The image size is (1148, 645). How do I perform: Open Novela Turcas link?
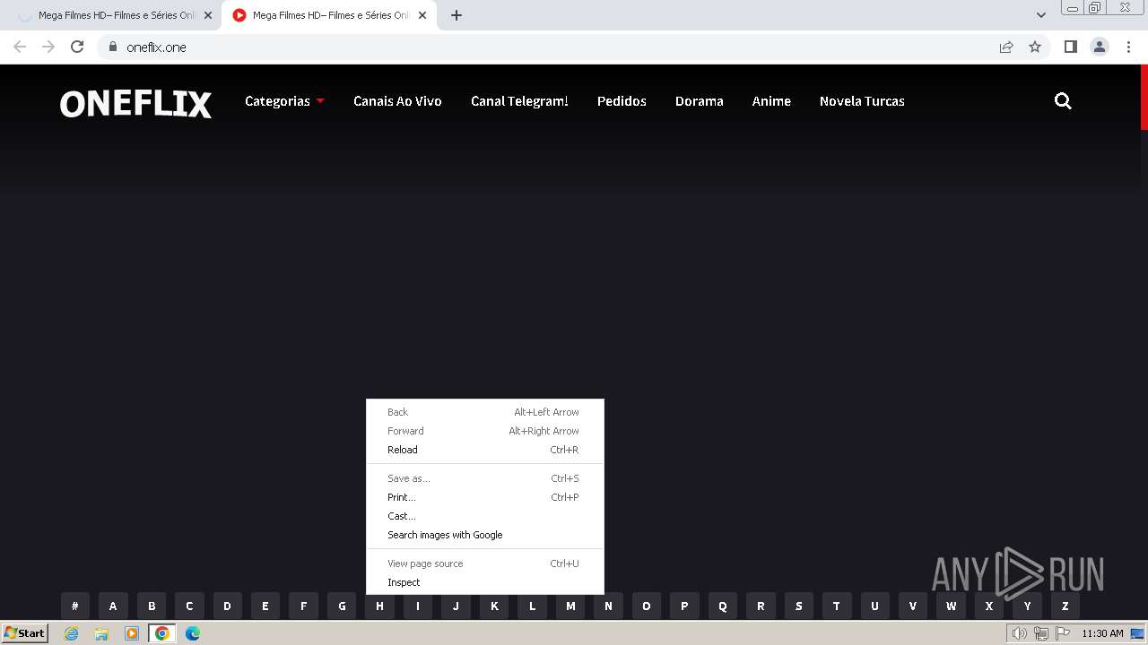coord(862,101)
